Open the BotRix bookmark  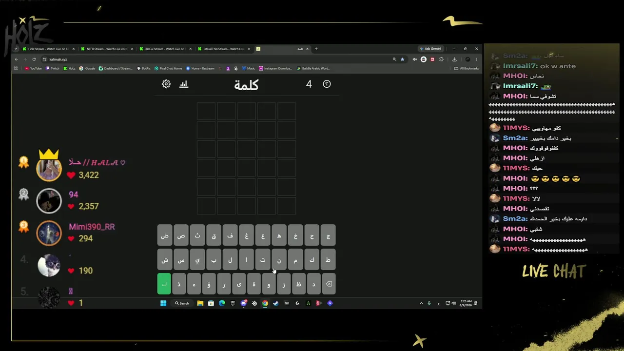tap(144, 68)
